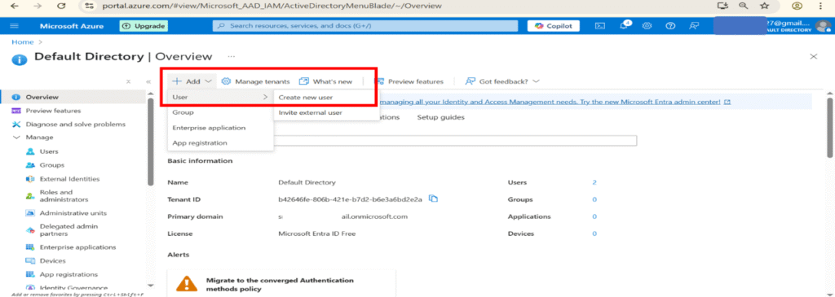Click the Devices count link
835x297 pixels.
[594, 234]
